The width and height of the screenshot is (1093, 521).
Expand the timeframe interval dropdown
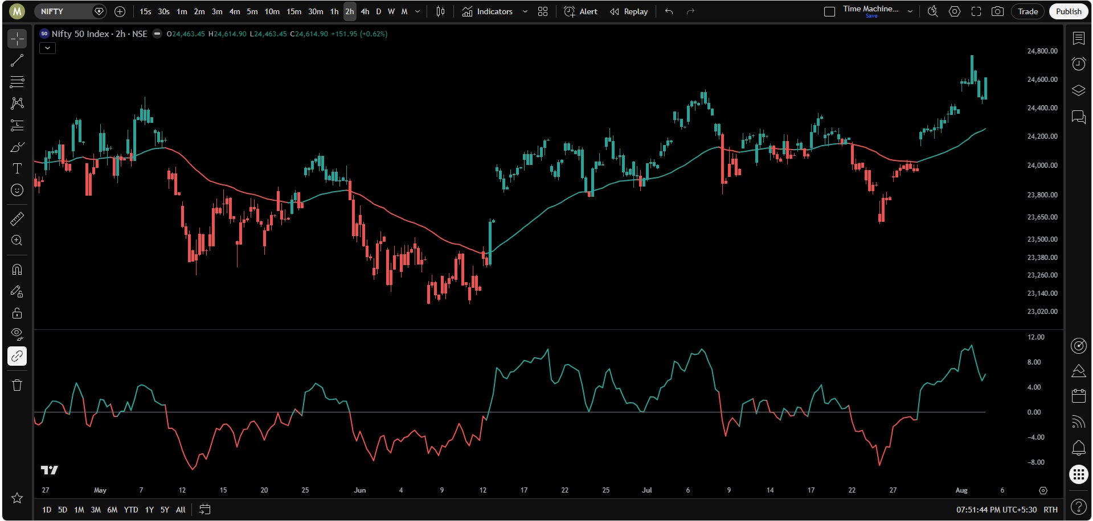417,11
